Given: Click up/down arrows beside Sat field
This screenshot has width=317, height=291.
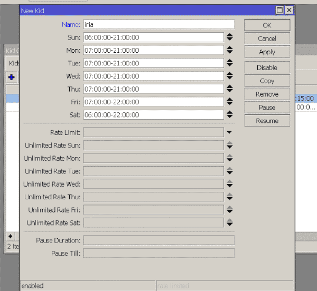Looking at the screenshot, I should click(x=229, y=115).
